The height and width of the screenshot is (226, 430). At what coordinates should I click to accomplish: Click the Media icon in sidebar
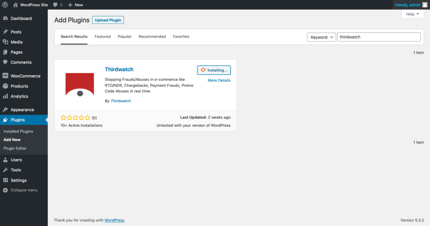tap(5, 42)
